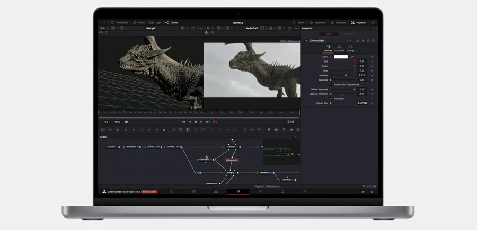
Task: Click reset view icon in left viewer
Action: click(x=107, y=33)
